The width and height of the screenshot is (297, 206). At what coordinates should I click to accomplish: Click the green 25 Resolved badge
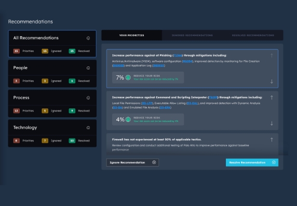(x=72, y=51)
